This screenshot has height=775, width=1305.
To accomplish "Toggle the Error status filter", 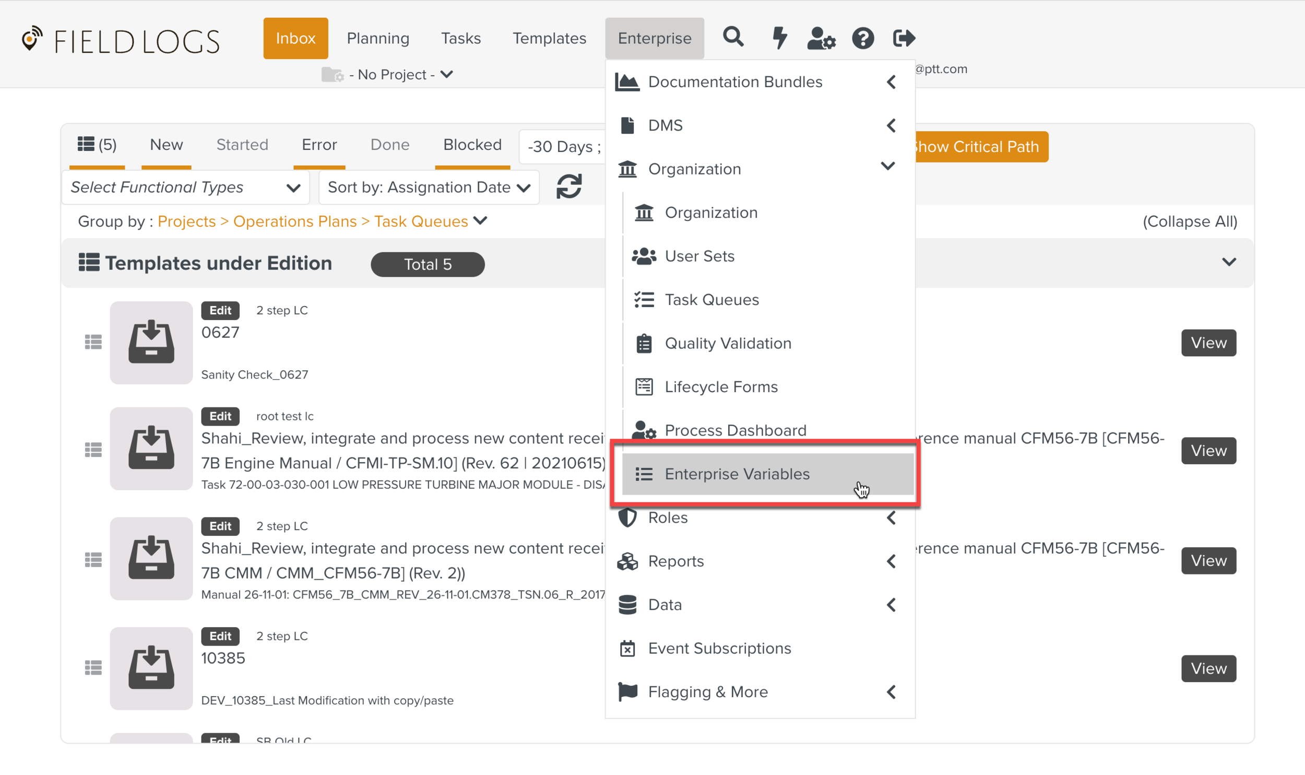I will [319, 145].
